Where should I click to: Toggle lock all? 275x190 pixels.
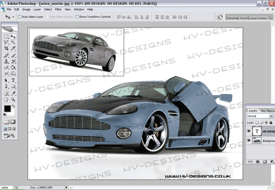tap(271, 123)
